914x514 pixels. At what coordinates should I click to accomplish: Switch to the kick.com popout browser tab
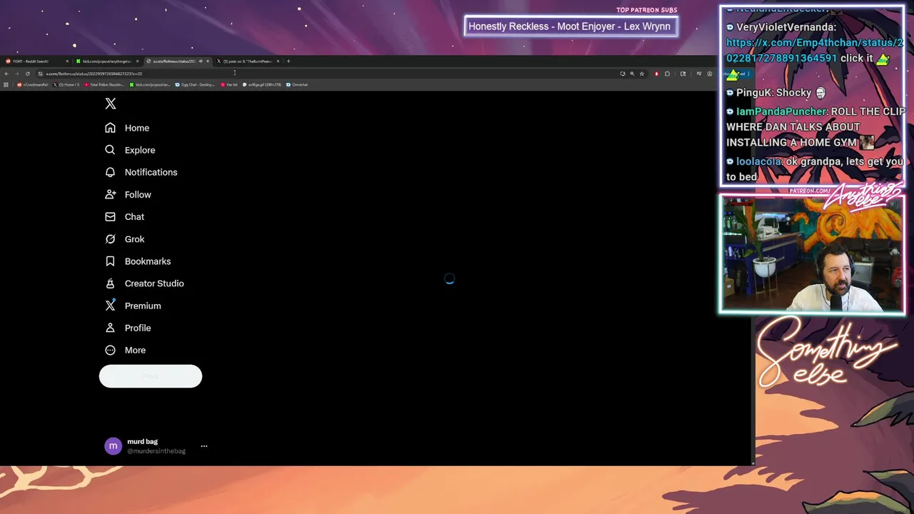click(x=107, y=61)
